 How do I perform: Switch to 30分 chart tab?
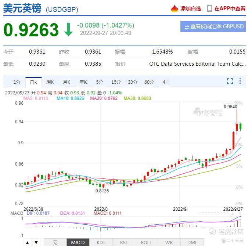133,82
